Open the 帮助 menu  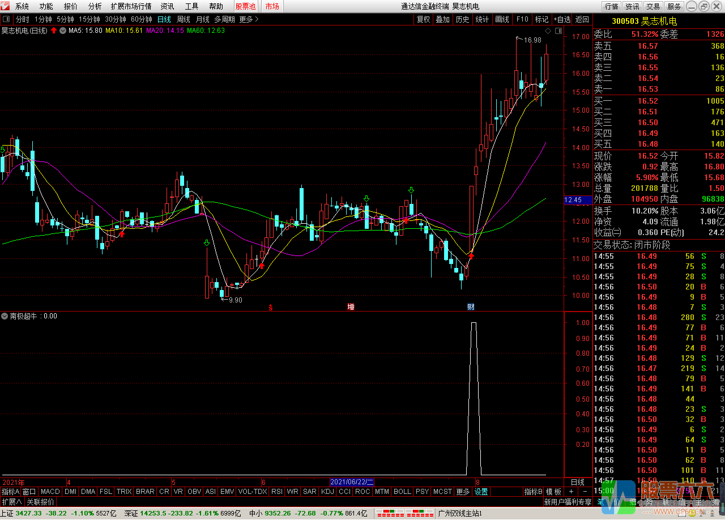(216, 7)
